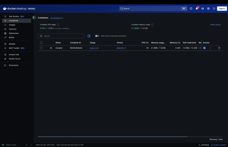The width and height of the screenshot is (228, 147).
Task: Select Containers in the sidebar
Action: click(17, 20)
